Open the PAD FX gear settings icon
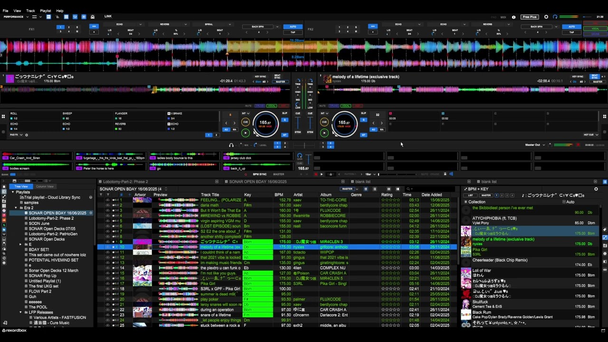The image size is (608, 342). pyautogui.click(x=26, y=135)
